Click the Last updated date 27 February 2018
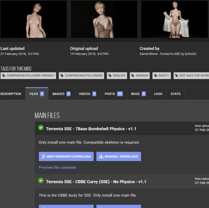The image size is (209, 208). pos(20,54)
